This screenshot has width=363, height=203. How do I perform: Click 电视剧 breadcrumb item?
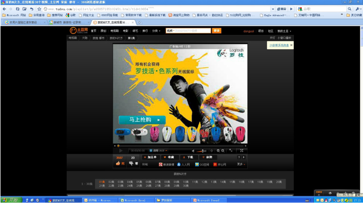click(73, 38)
